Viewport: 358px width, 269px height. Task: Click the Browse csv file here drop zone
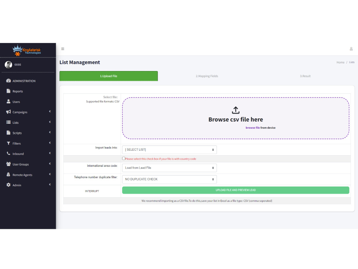236,118
